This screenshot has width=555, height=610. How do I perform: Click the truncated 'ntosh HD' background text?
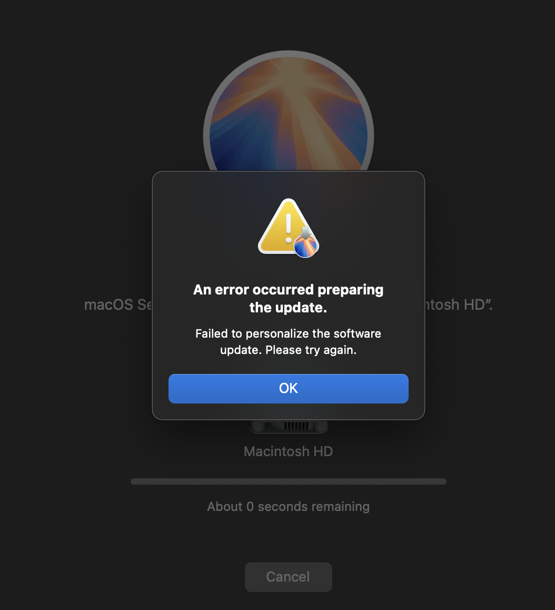tap(459, 304)
